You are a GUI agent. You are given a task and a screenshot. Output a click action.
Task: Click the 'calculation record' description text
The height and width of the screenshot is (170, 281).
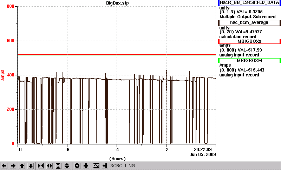pos(238,37)
